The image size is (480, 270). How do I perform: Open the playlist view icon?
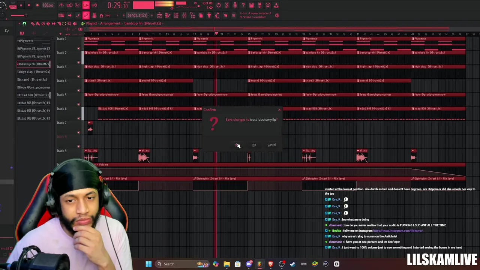[159, 15]
